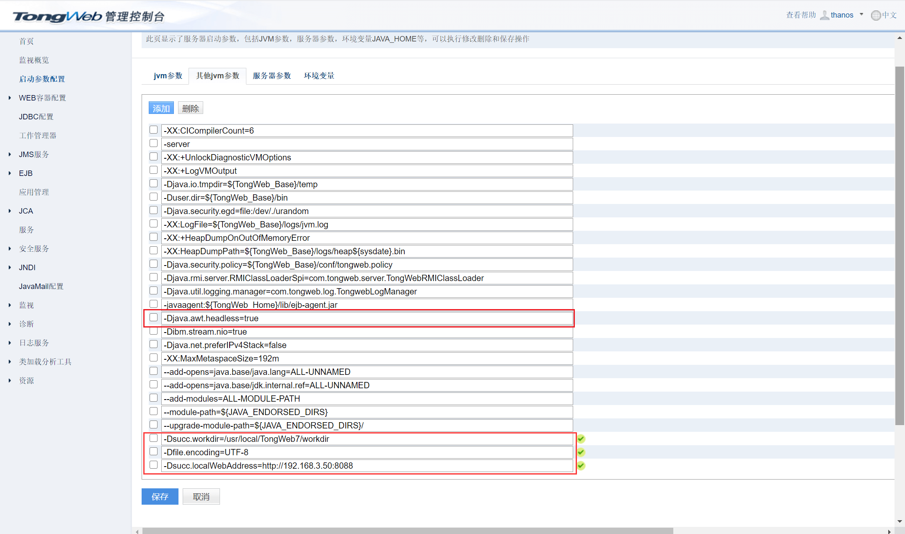The height and width of the screenshot is (534, 905).
Task: Click the globe language icon
Action: click(x=875, y=15)
